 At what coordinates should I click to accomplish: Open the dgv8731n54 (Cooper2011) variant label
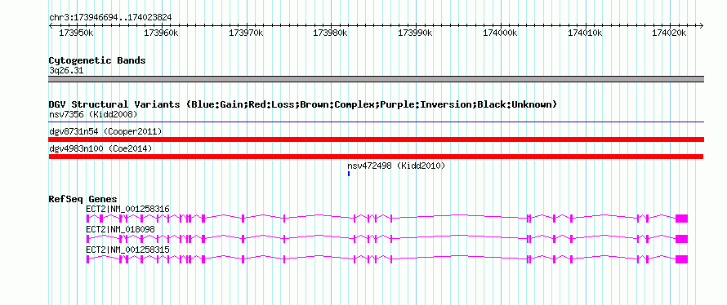coord(105,132)
